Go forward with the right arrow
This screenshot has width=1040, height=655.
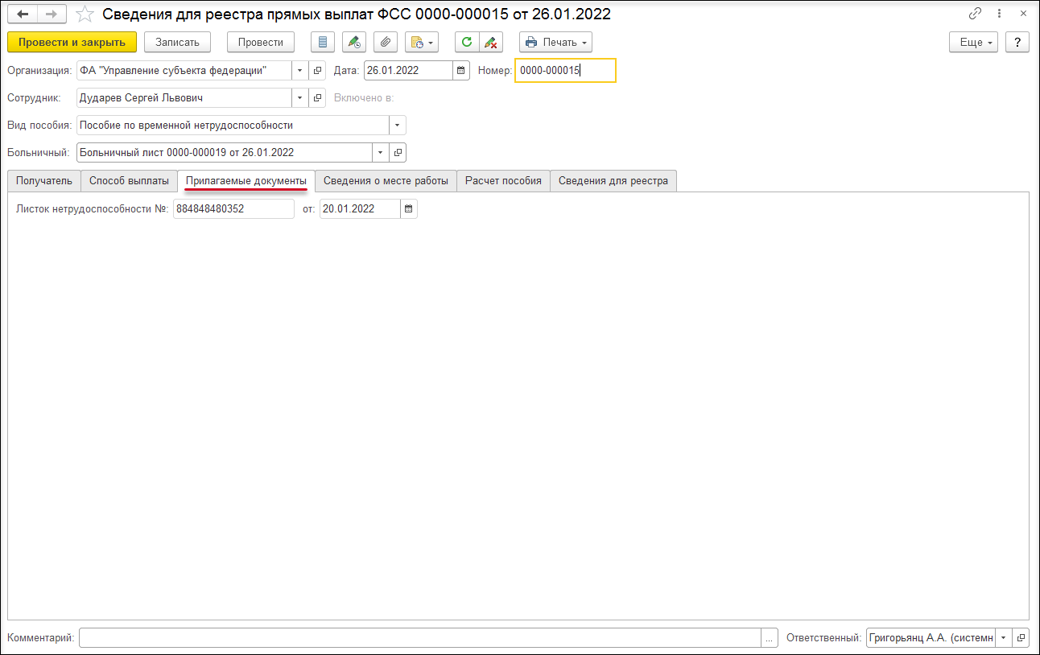[52, 14]
